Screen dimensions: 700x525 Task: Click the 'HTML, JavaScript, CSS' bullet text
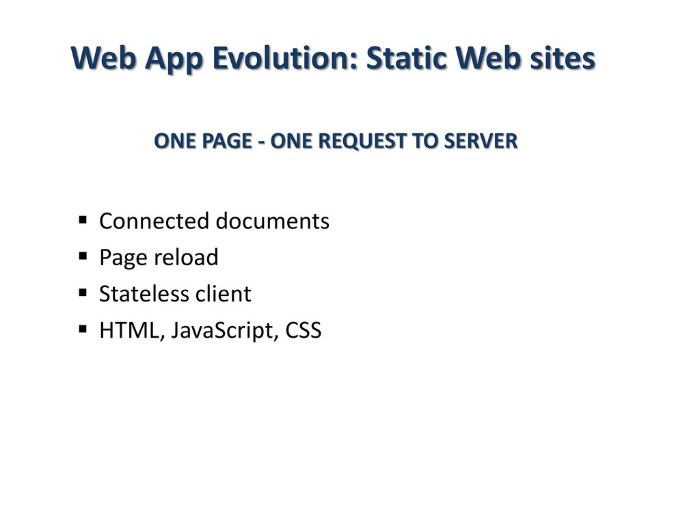pyautogui.click(x=211, y=331)
